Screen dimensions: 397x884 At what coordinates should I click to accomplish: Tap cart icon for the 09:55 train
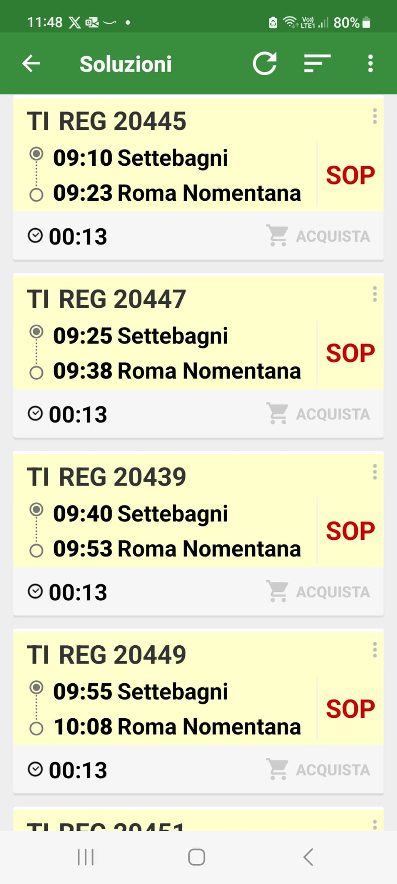click(277, 770)
